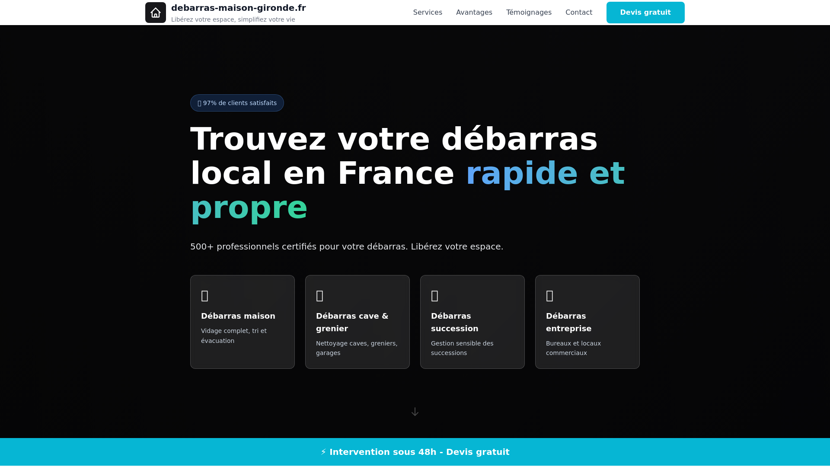Select the Débarras maison service card
The image size is (830, 467).
coord(242,322)
